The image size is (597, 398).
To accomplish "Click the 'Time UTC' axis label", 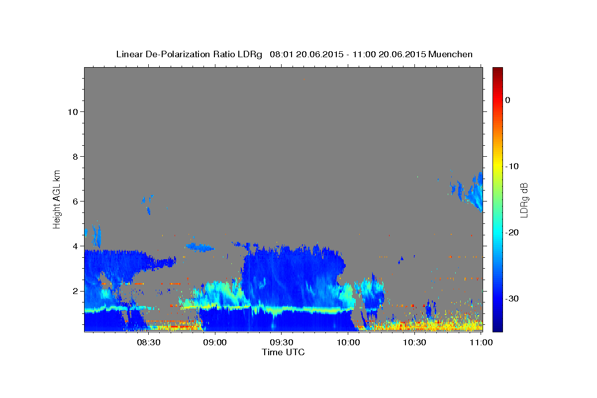I will point(283,352).
